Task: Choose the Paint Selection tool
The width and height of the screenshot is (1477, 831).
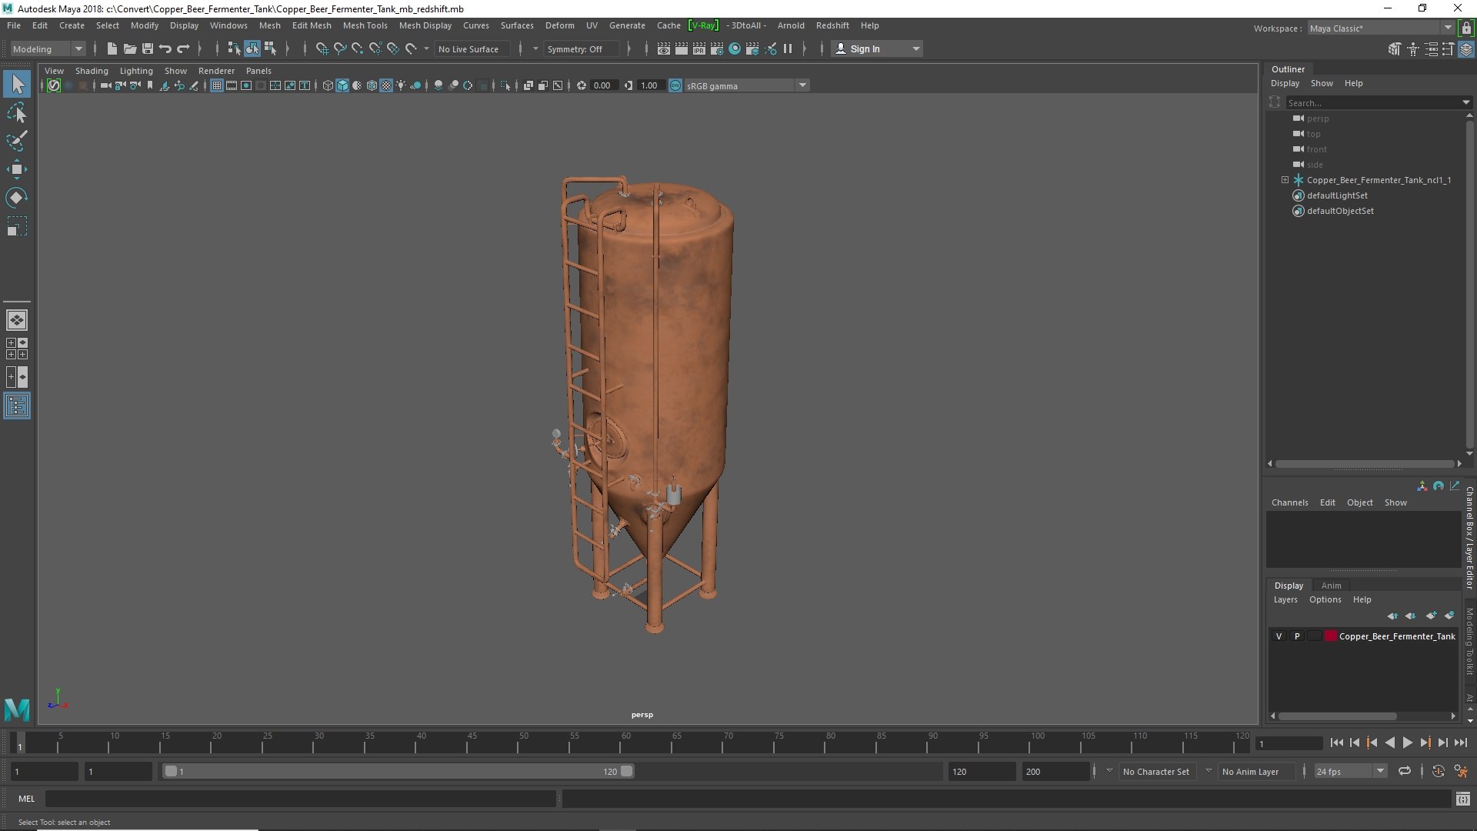Action: pyautogui.click(x=17, y=141)
